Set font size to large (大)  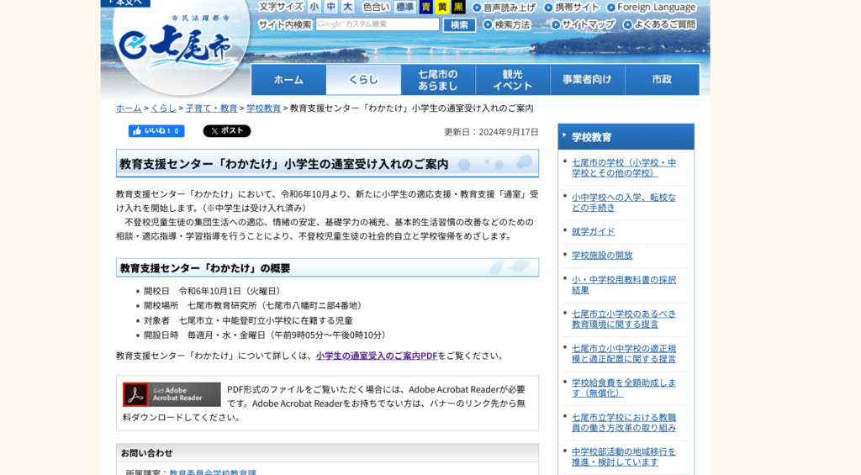click(347, 7)
